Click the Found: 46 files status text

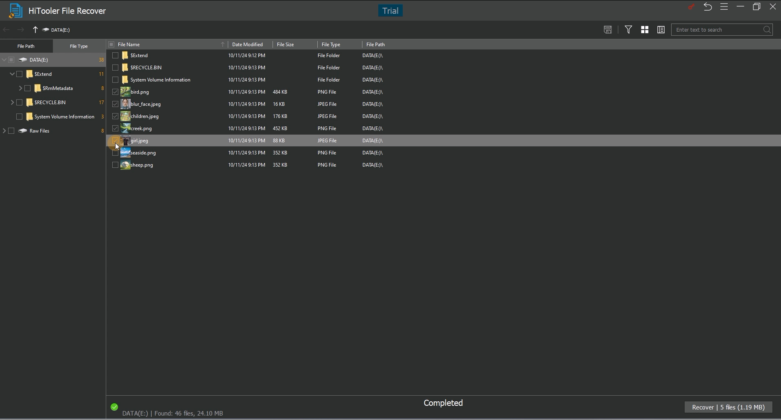189,413
